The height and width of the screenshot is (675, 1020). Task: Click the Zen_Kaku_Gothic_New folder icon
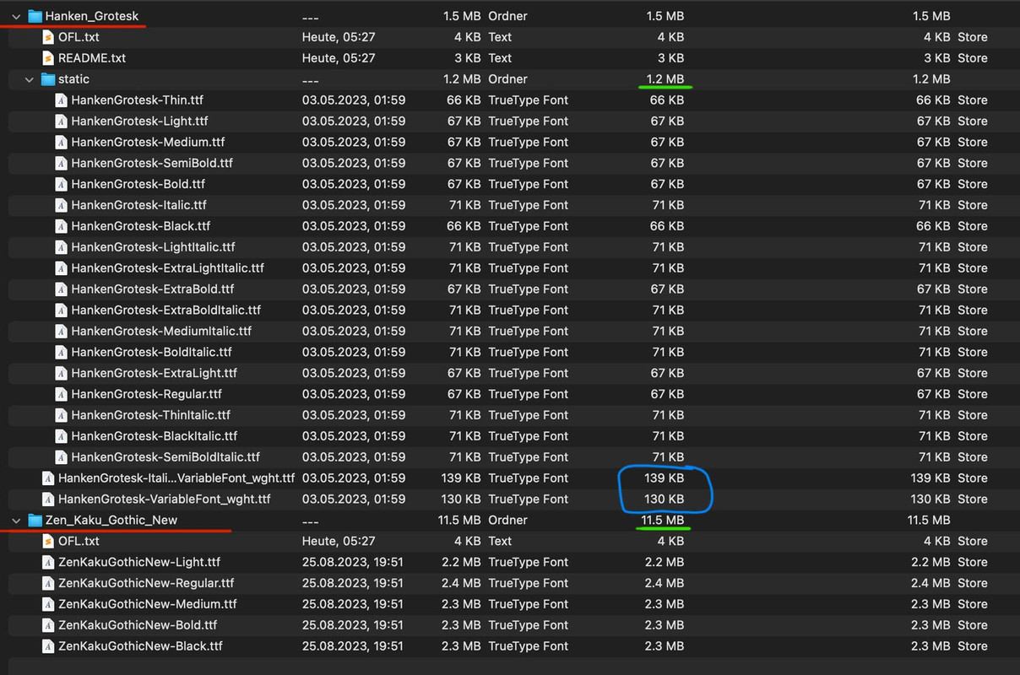click(35, 521)
